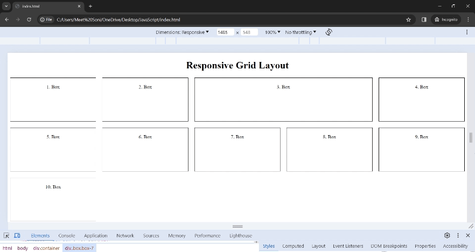
Task: Open DevTools customize three-dot menu
Action: coord(458,235)
